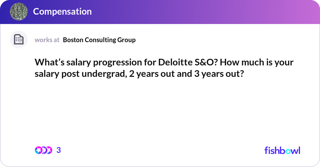This screenshot has width=320, height=167.
Task: Click the 'works at' label
Action: coord(47,40)
